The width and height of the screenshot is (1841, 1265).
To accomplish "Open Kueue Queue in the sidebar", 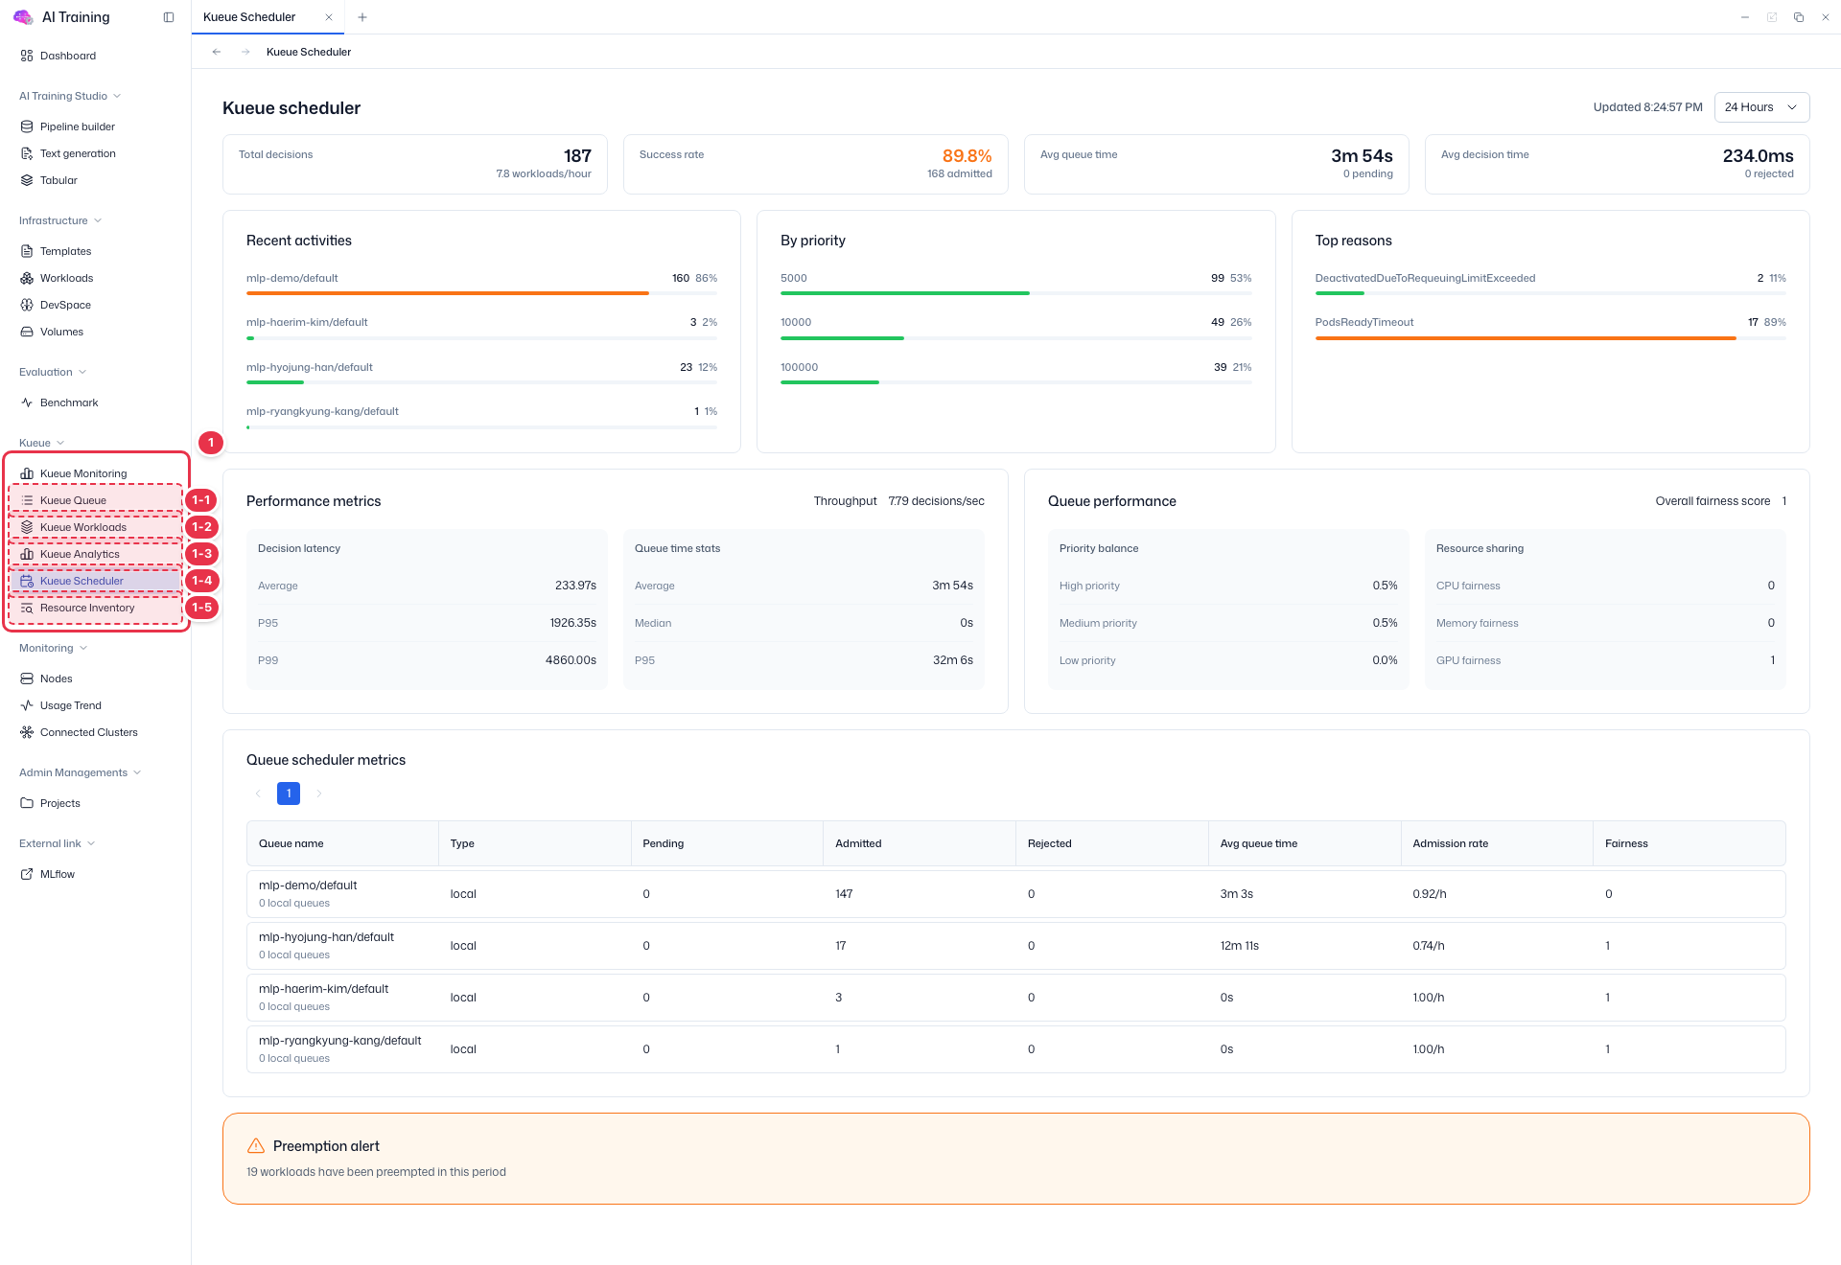I will click(x=96, y=500).
